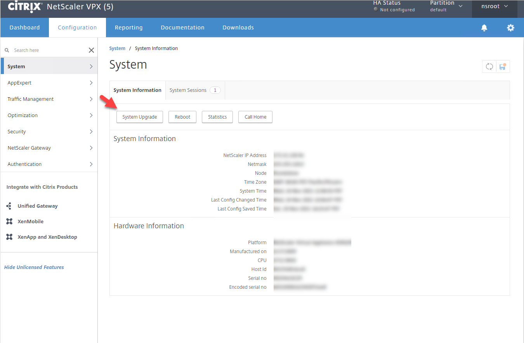Click the CPU label

pyautogui.click(x=262, y=260)
